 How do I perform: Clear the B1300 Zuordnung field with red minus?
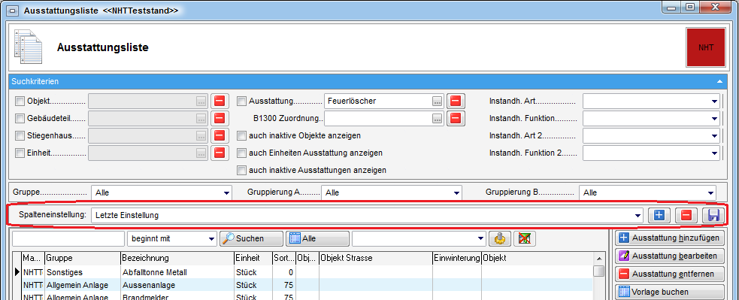point(456,118)
